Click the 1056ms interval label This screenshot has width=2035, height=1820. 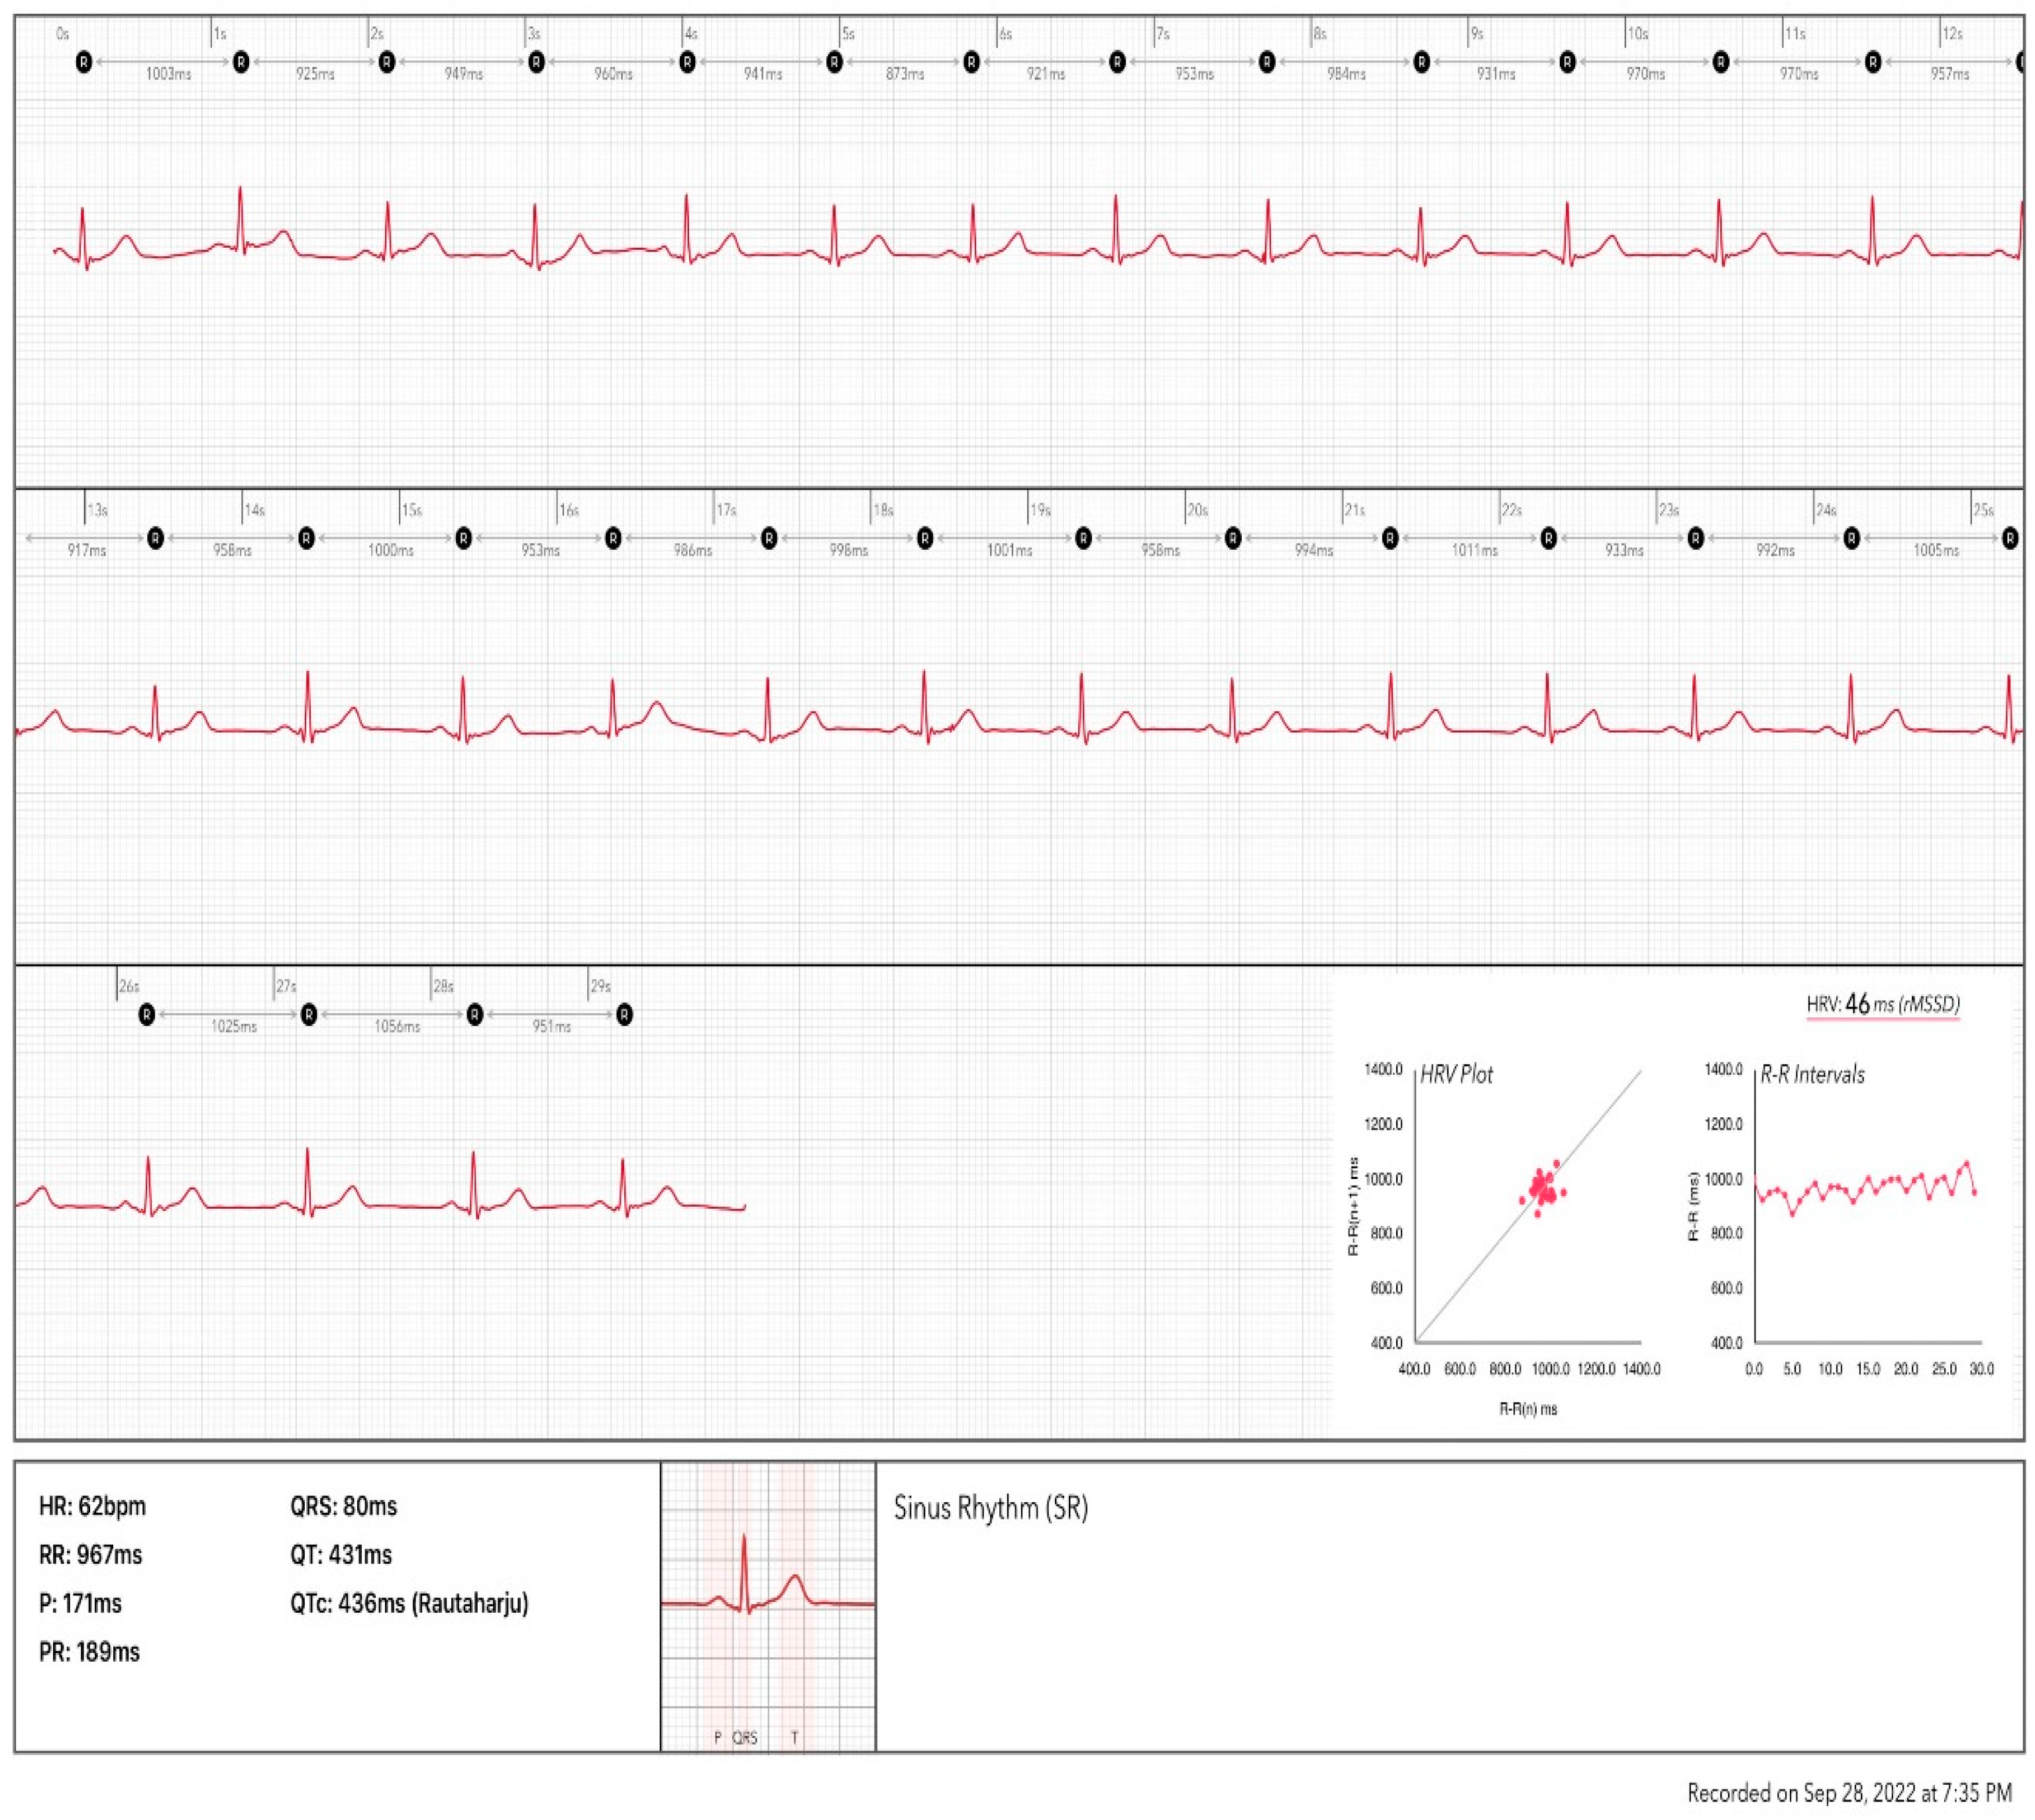397,1027
